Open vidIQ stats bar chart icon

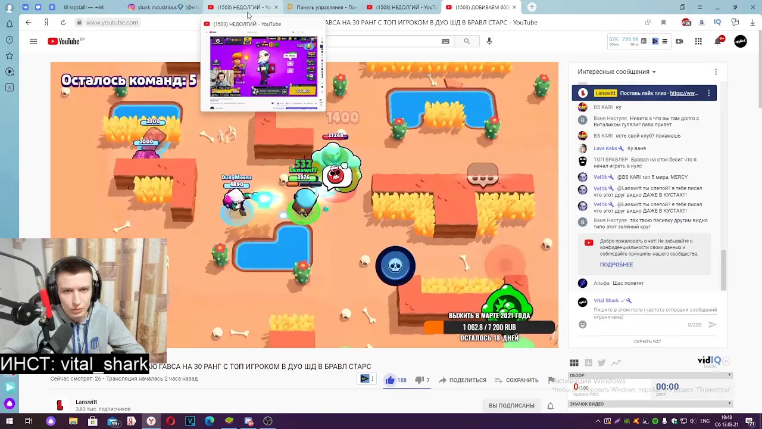[x=645, y=41]
